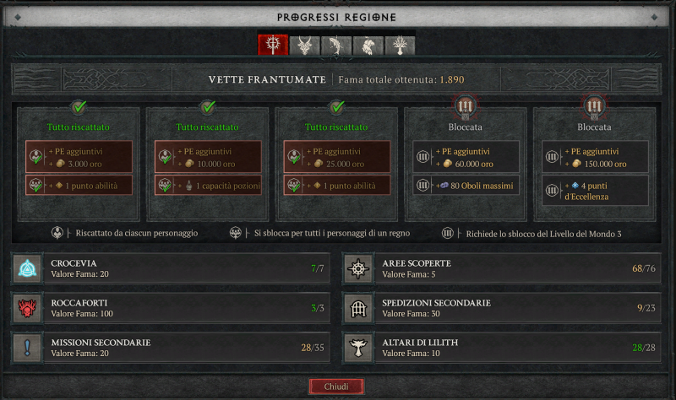Click the Spedizioni Secondarie gate icon
This screenshot has height=400, width=676.
pos(358,308)
